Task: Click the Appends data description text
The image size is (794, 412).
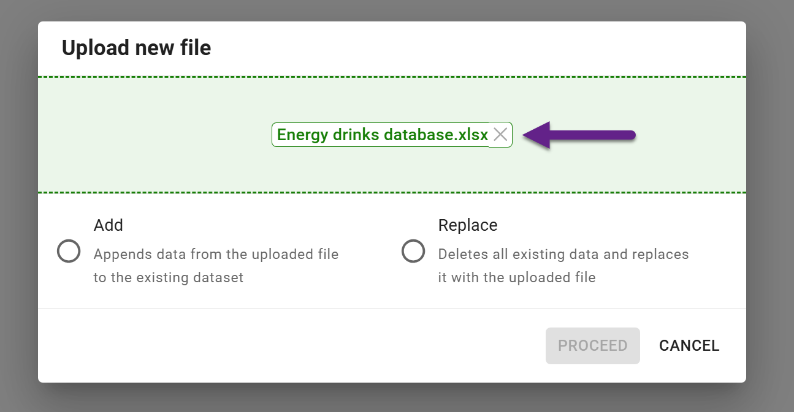Action: [x=216, y=265]
